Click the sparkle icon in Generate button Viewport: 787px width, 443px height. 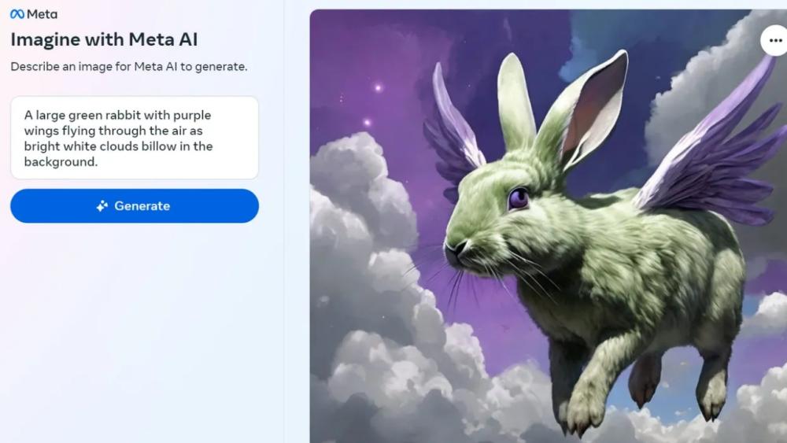[x=102, y=206]
